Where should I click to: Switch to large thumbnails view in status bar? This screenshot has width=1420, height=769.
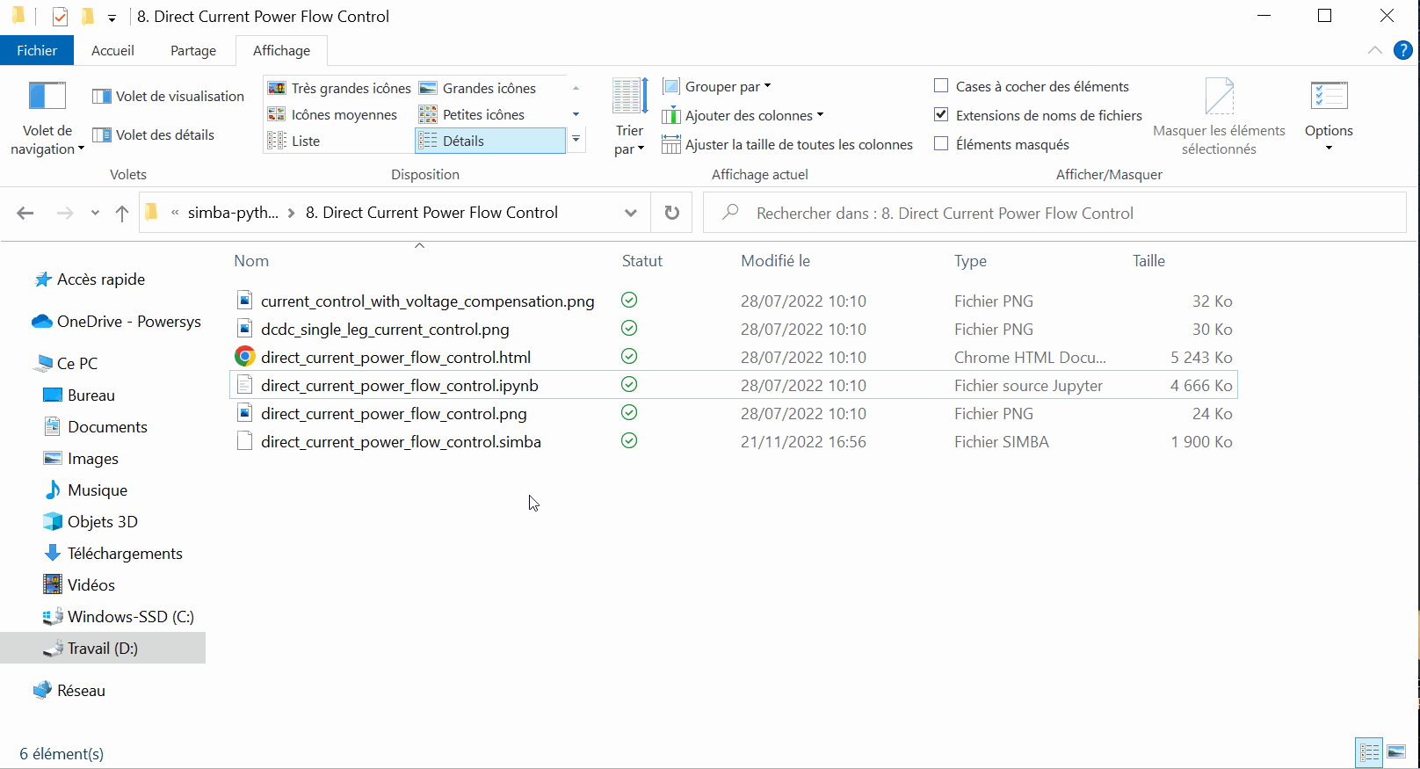pos(1396,752)
